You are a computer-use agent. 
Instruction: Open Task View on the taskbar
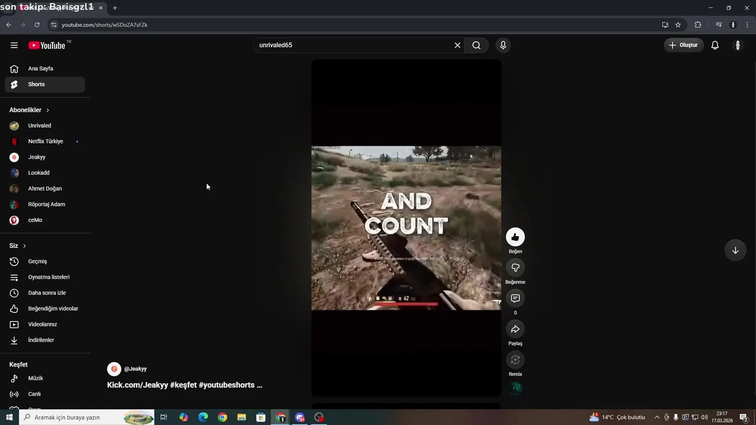point(164,417)
